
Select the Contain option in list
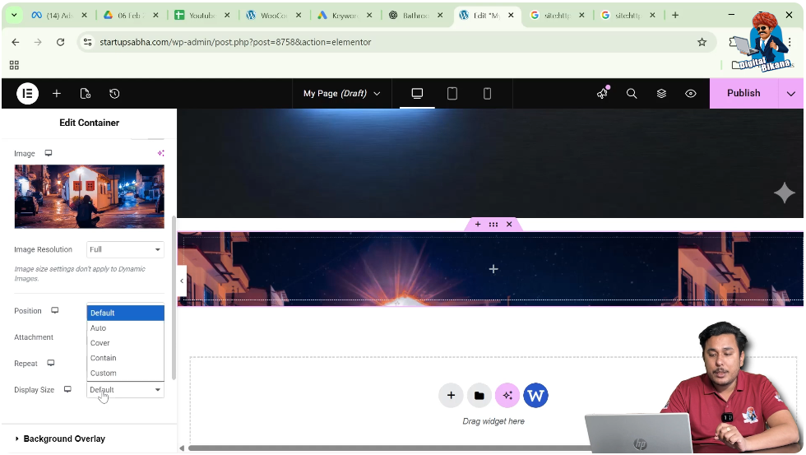[125, 358]
